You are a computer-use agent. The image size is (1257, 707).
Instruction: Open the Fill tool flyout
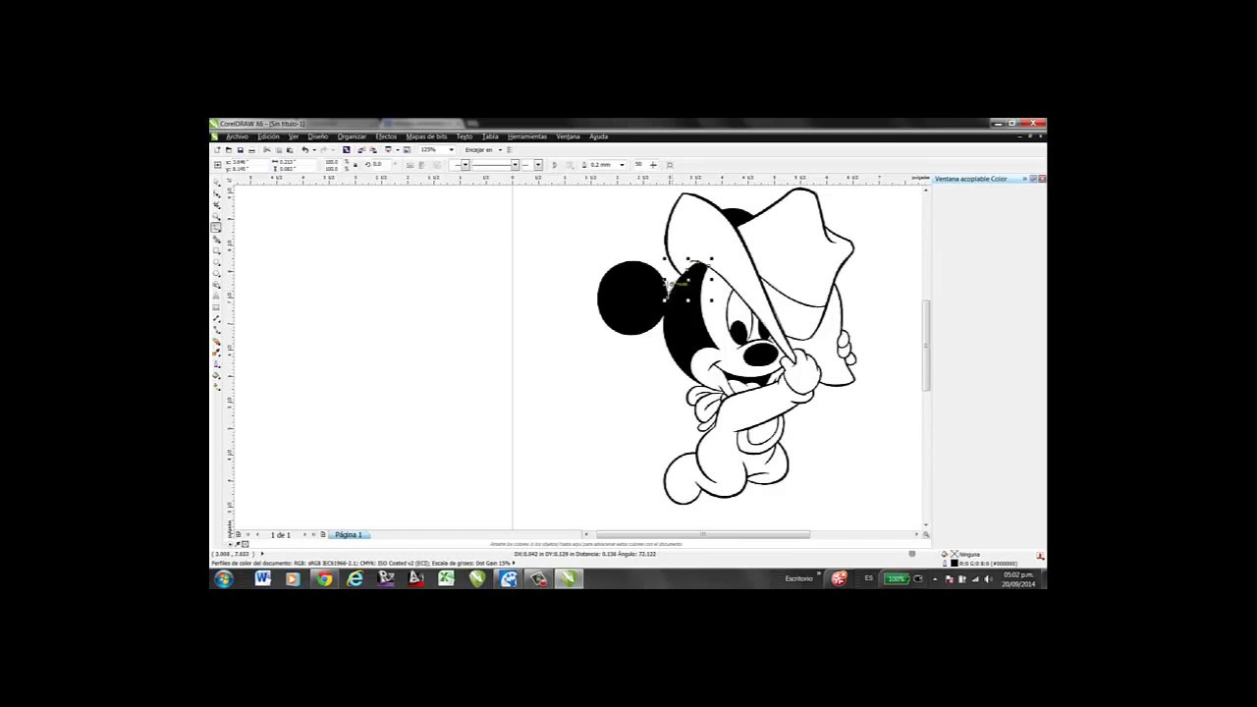click(x=217, y=373)
